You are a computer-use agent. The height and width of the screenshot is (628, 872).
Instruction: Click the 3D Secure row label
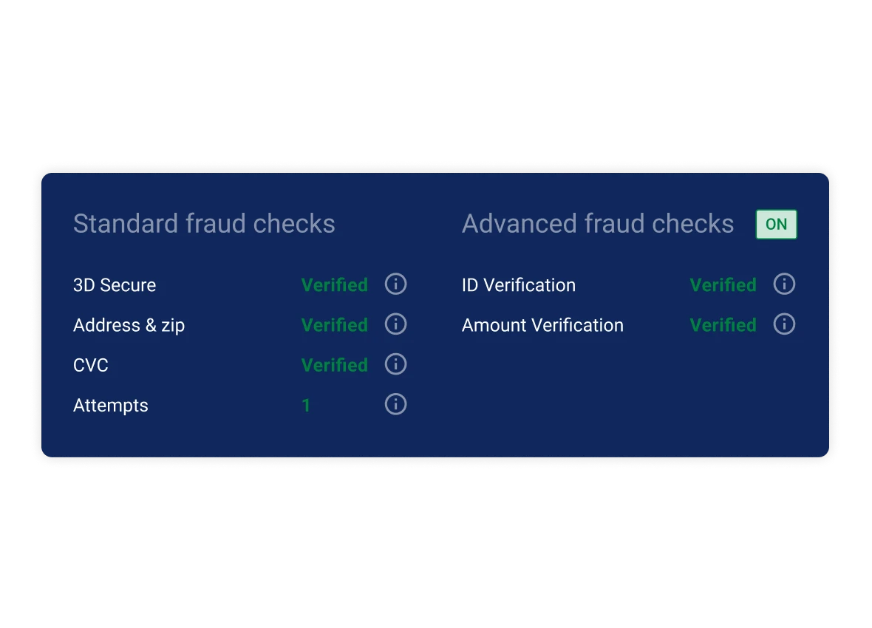115,284
